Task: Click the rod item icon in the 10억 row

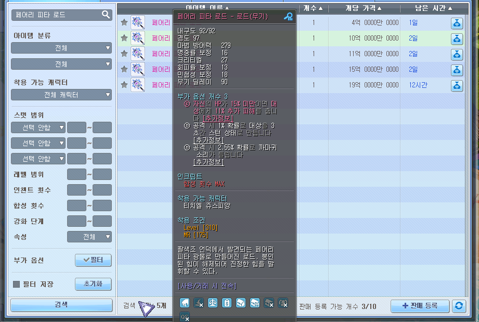Action: [138, 38]
